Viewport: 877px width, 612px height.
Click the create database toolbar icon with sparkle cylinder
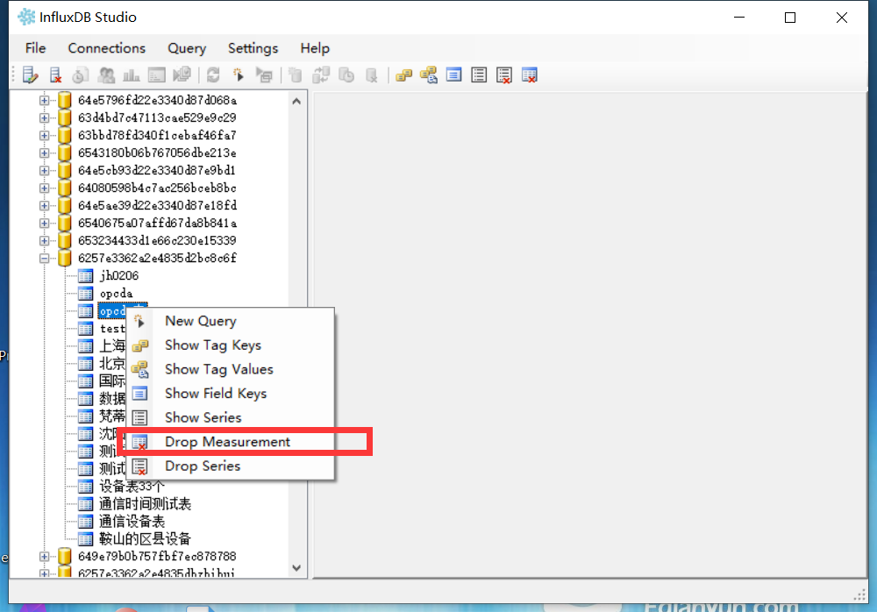pyautogui.click(x=296, y=75)
